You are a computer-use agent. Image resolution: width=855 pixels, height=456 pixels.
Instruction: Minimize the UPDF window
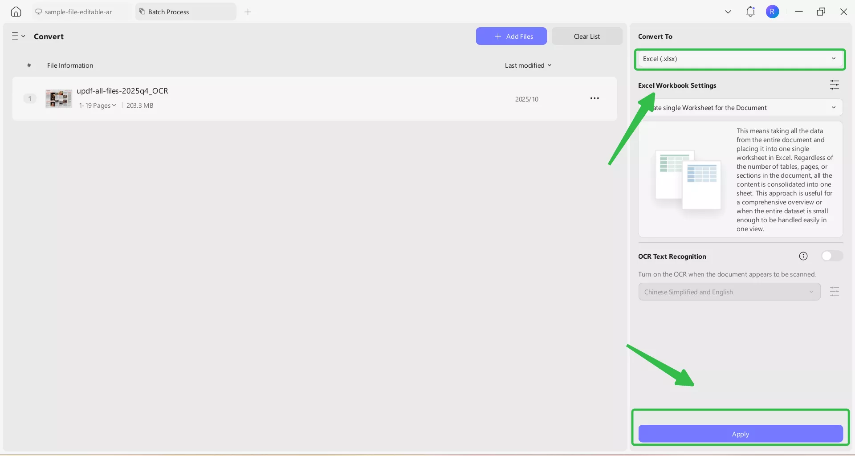(799, 12)
